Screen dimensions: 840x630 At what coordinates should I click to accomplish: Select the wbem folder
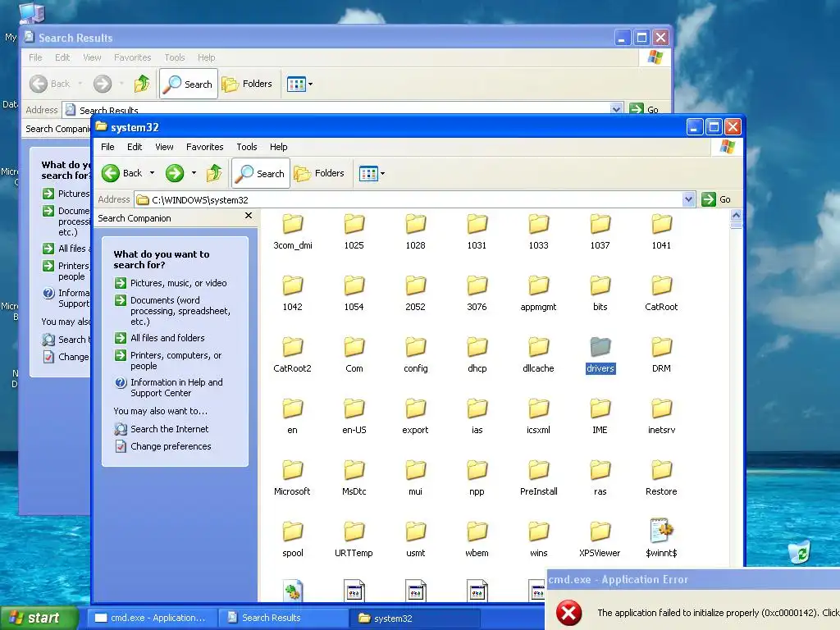[477, 540]
